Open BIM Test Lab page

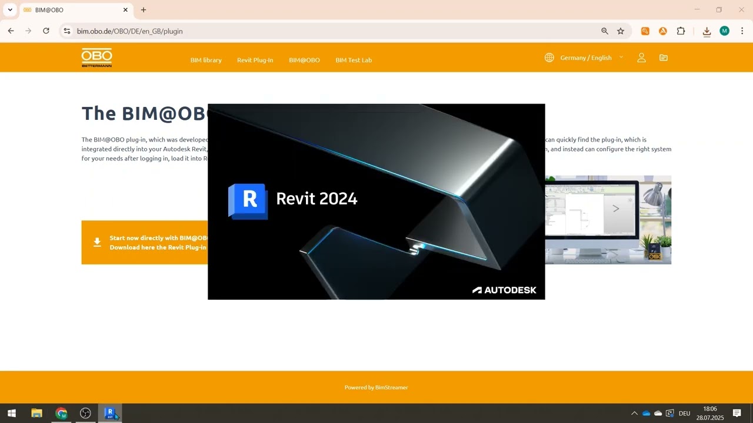[354, 60]
